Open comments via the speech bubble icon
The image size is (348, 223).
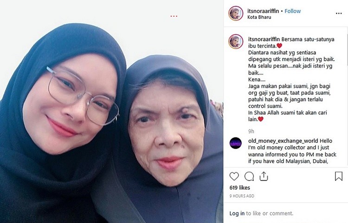click(x=249, y=176)
